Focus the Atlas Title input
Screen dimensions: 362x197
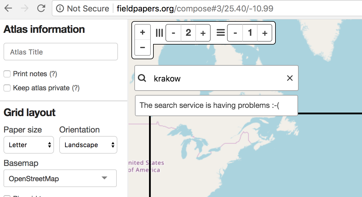[61, 52]
